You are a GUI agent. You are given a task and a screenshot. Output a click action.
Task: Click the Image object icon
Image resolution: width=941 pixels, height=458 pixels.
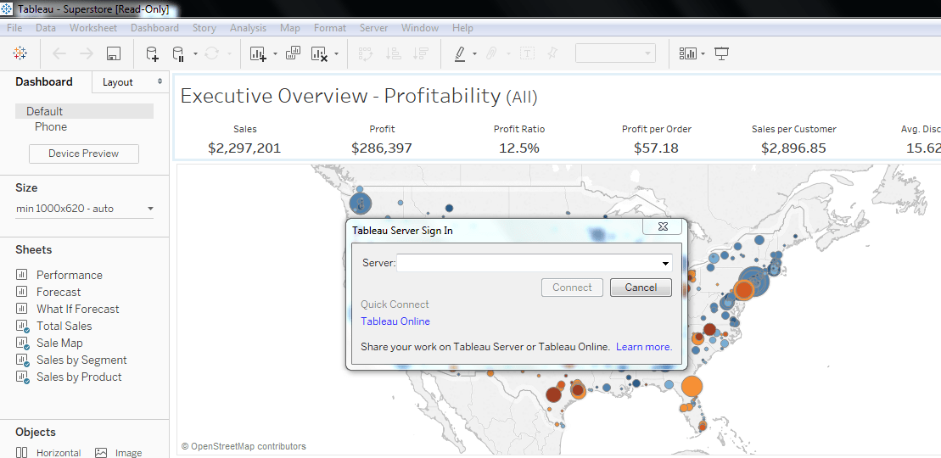tap(101, 453)
